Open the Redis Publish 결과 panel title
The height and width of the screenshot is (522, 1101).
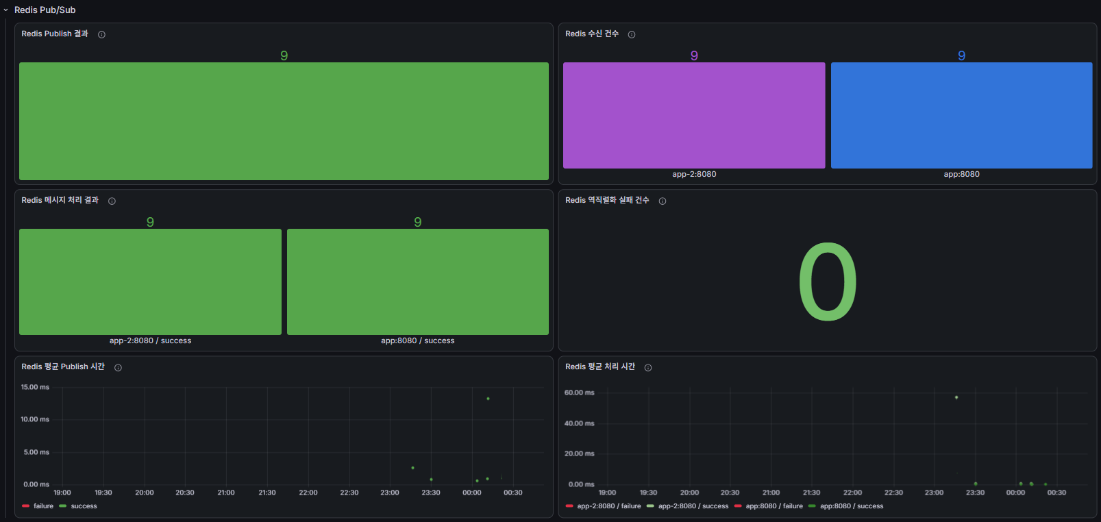[55, 34]
